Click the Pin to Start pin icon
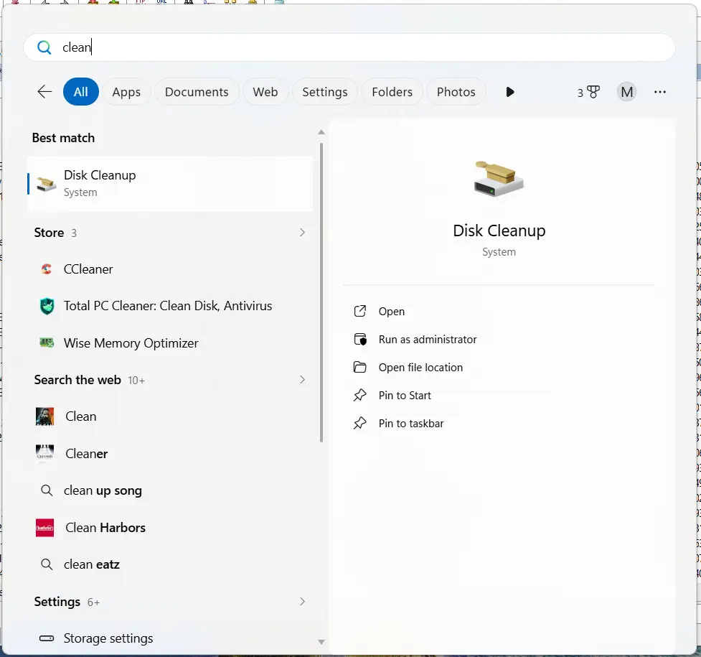This screenshot has height=657, width=701. tap(360, 395)
